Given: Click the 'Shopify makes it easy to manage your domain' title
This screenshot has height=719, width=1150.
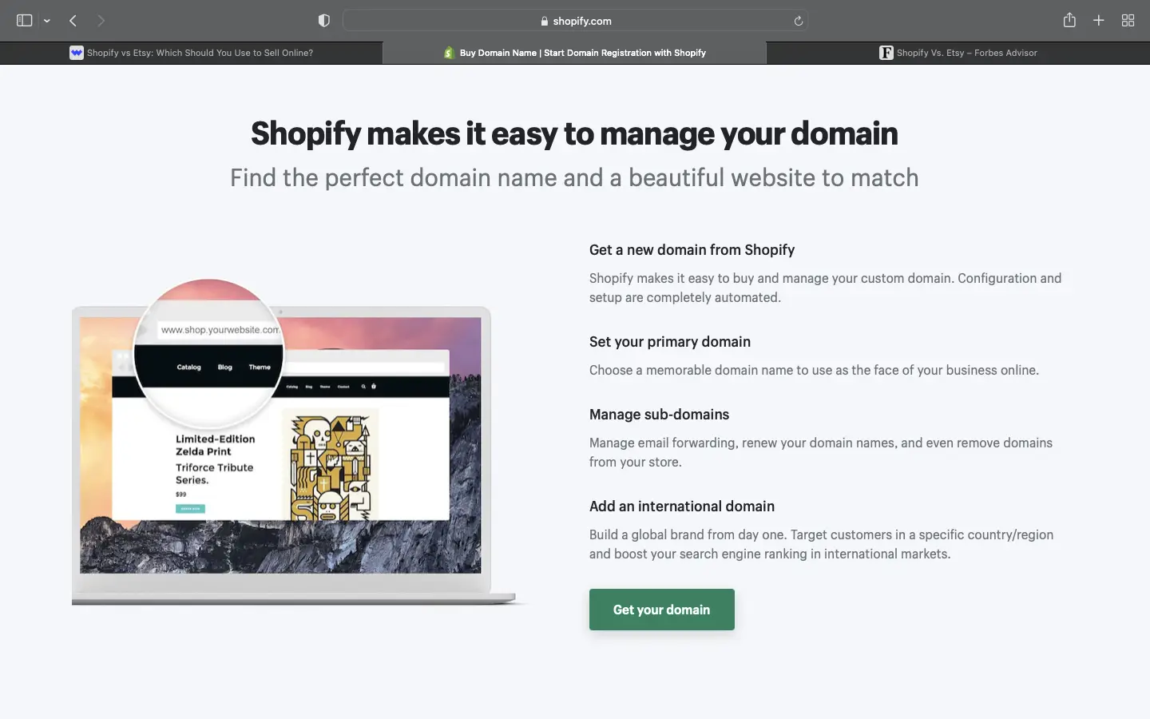Looking at the screenshot, I should click(574, 133).
